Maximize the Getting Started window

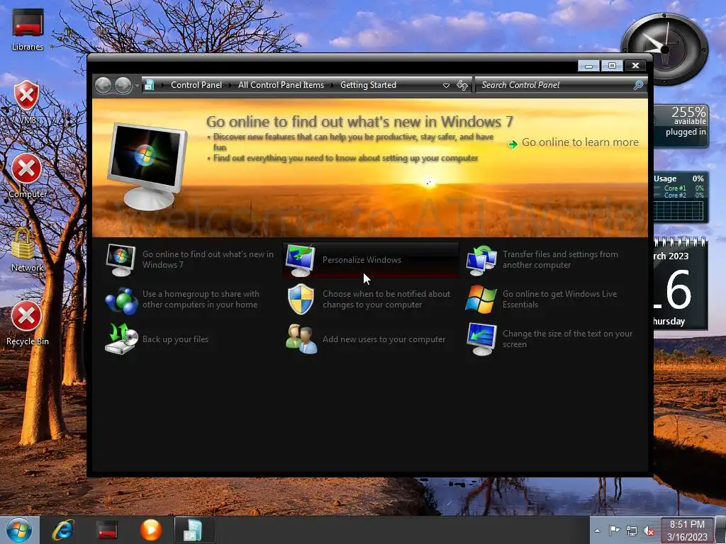point(612,66)
